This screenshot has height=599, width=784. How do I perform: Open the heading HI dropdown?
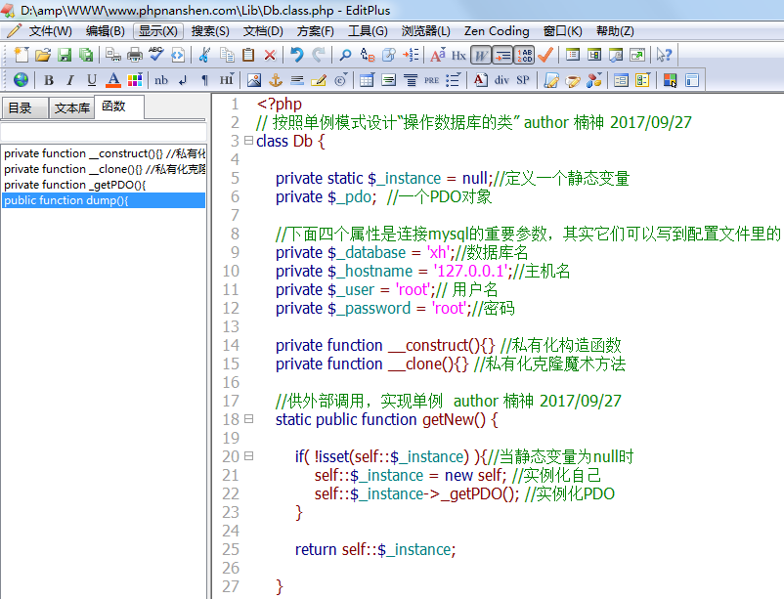click(x=226, y=80)
